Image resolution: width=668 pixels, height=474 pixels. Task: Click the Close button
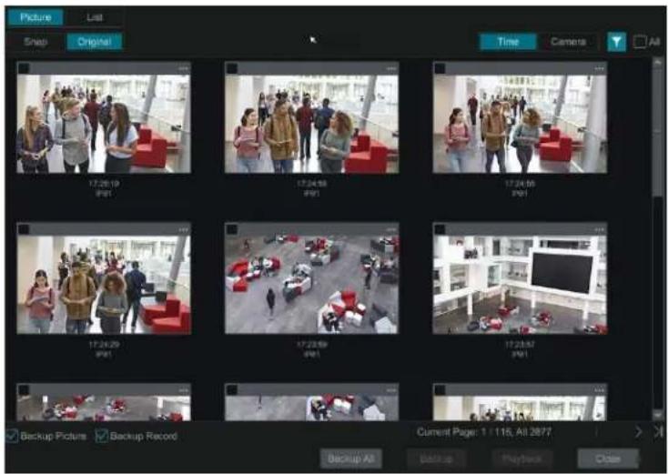(608, 459)
